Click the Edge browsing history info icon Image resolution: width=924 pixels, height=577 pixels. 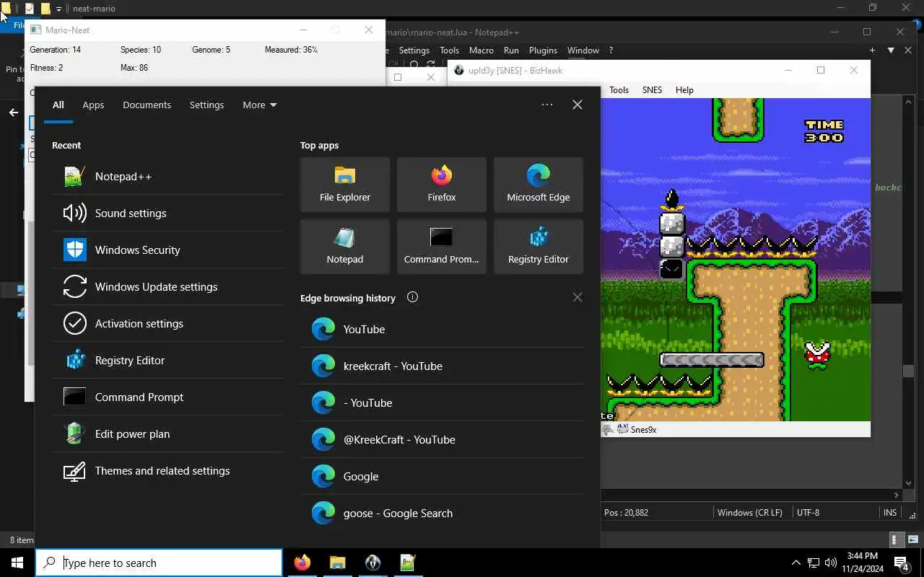412,297
